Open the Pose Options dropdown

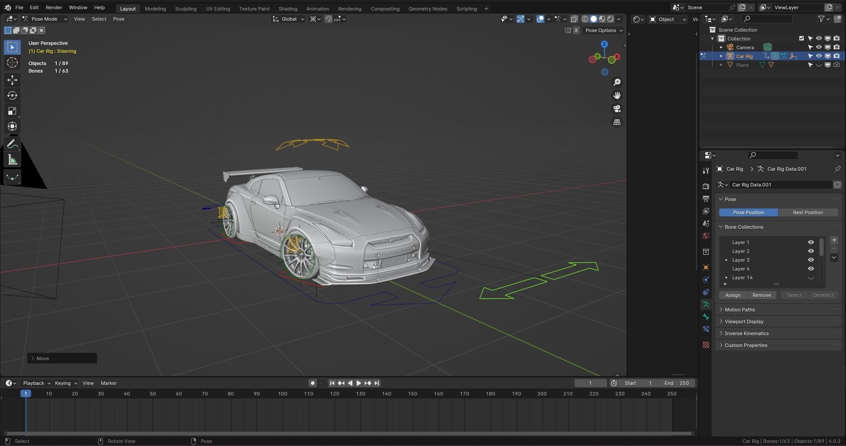point(603,30)
